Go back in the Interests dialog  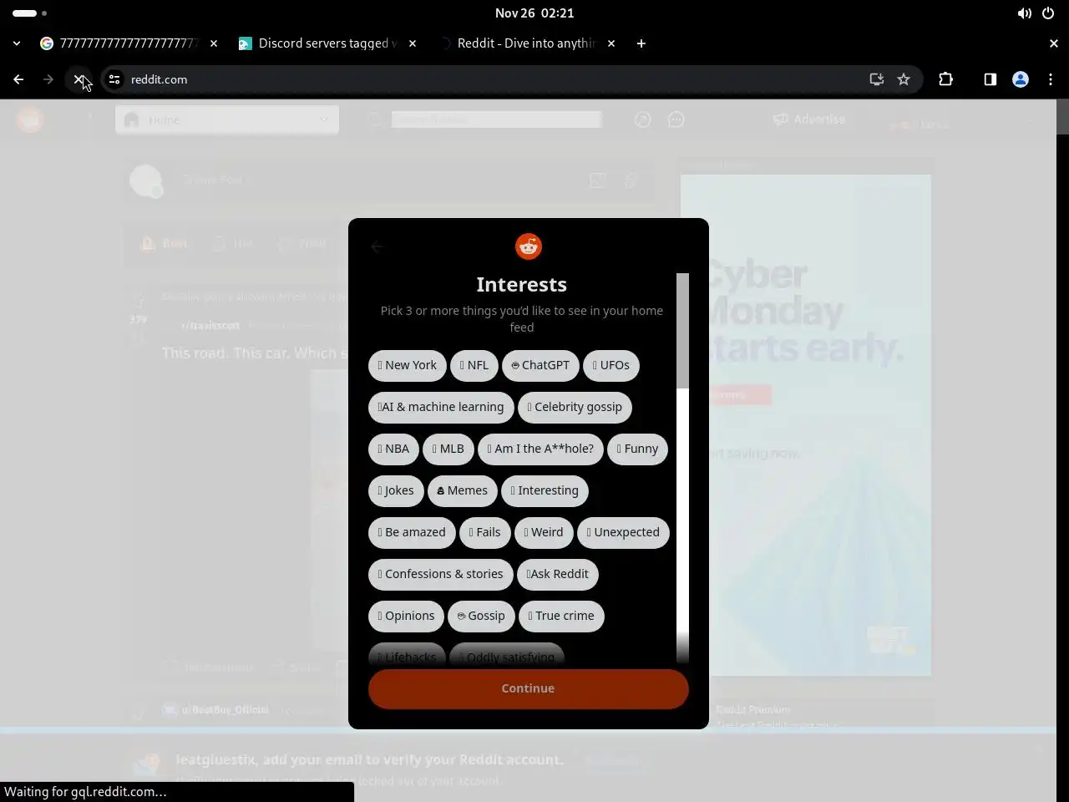tap(377, 246)
